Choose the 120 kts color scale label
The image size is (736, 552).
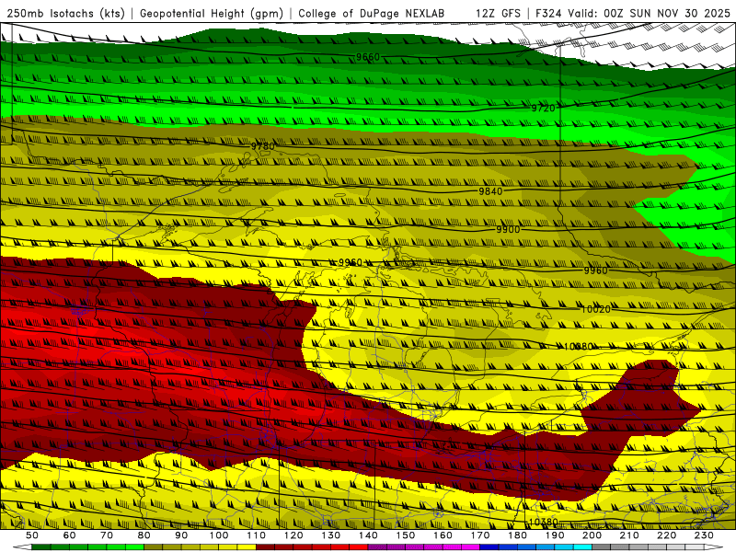tap(293, 535)
